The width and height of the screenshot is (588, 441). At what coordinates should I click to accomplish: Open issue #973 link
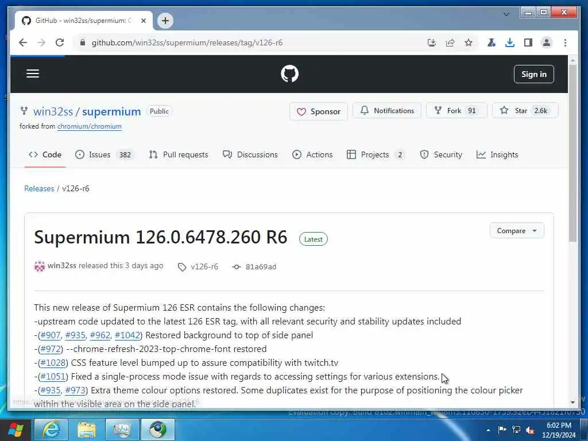coord(75,390)
